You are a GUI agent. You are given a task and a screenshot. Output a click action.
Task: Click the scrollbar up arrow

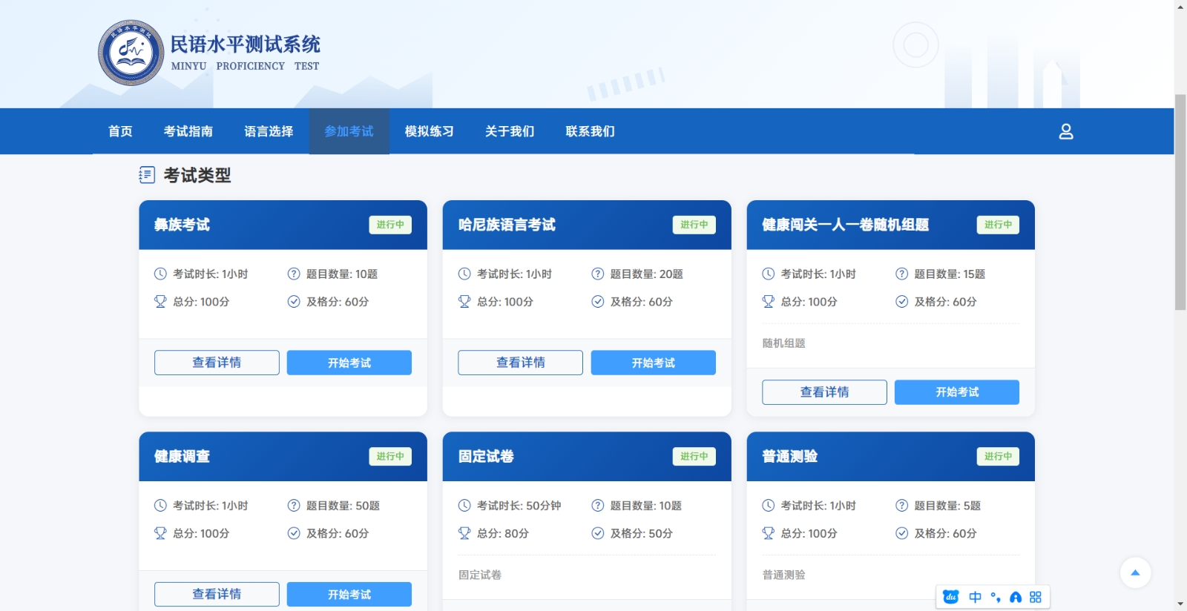coord(1180,6)
